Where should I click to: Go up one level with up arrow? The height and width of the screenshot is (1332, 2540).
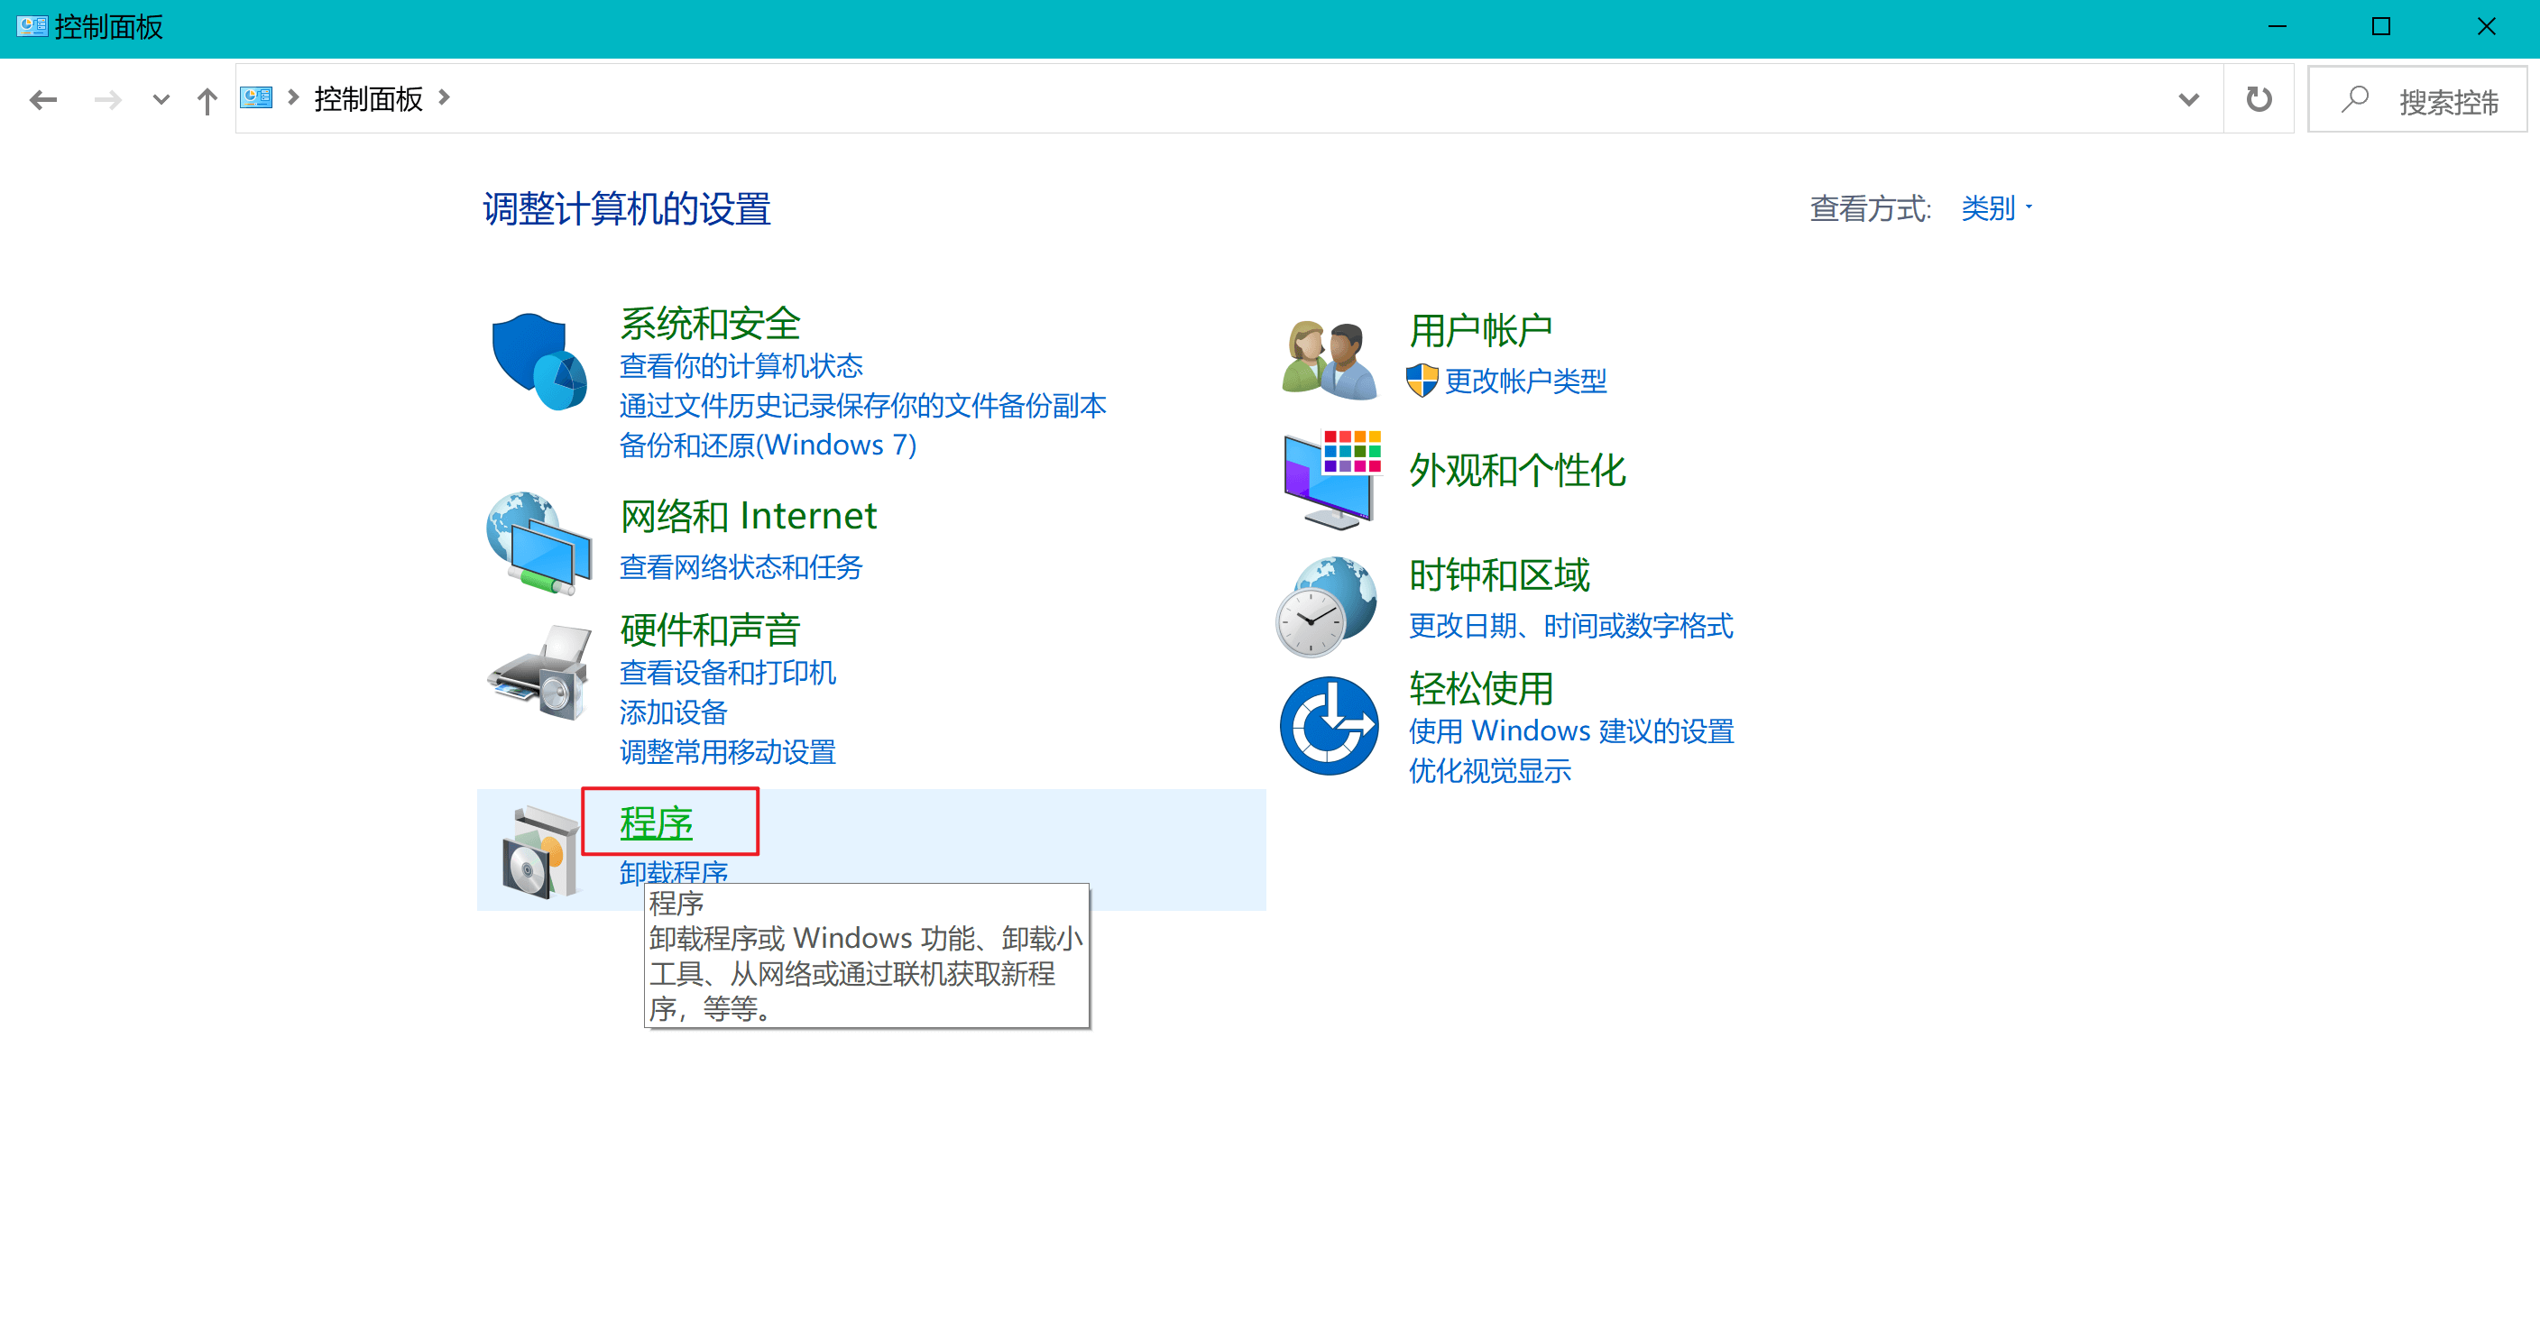click(206, 99)
